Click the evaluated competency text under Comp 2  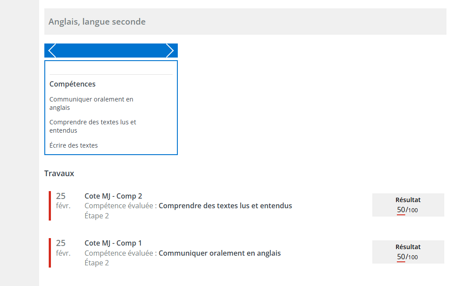pyautogui.click(x=225, y=206)
